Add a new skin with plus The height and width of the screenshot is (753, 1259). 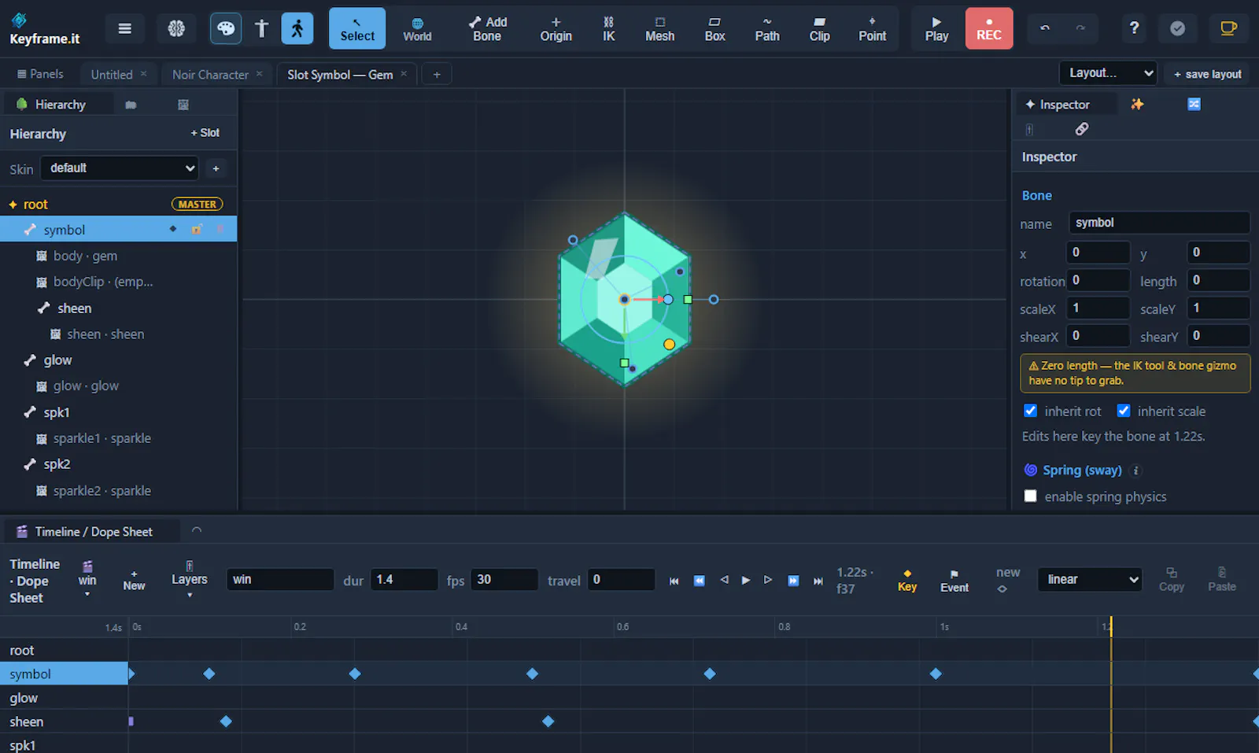click(216, 168)
